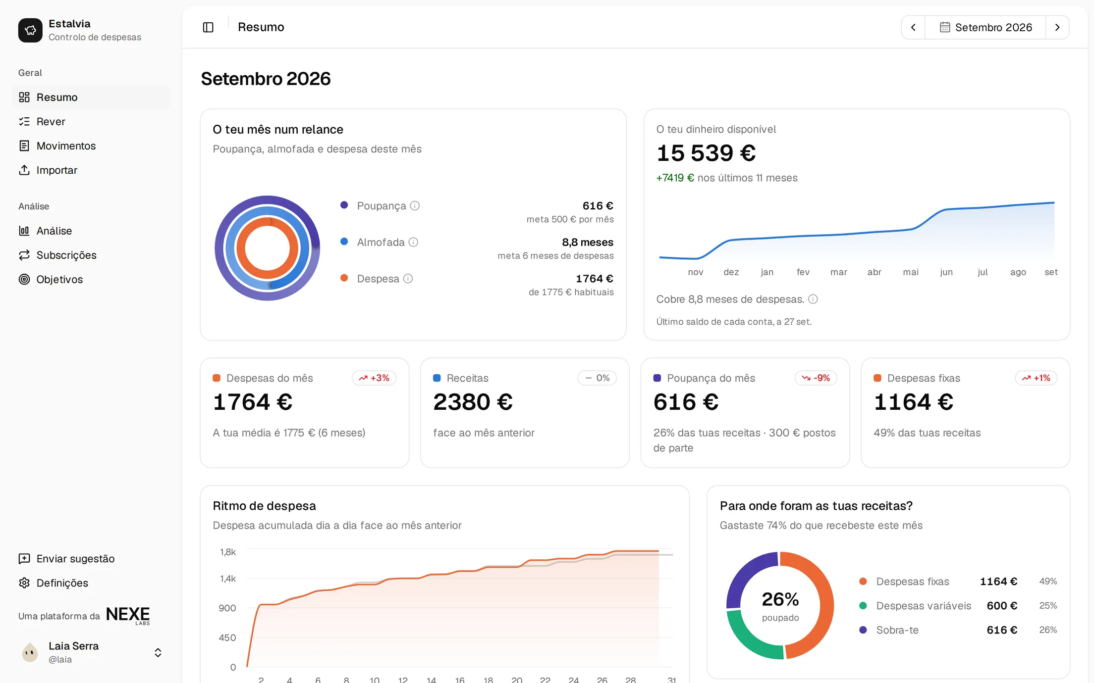Show info about Poupança
This screenshot has height=683, width=1094.
415,205
